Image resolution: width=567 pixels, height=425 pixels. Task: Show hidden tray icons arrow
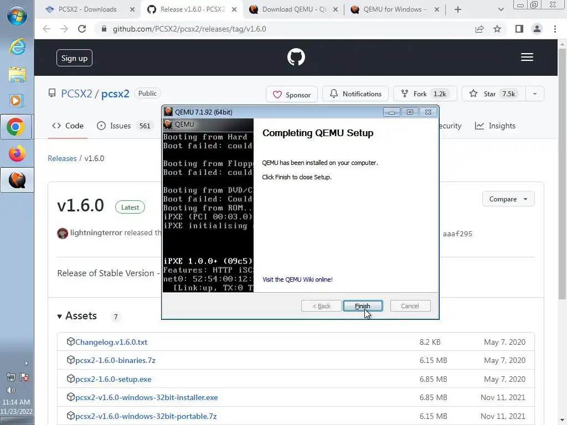point(26,363)
